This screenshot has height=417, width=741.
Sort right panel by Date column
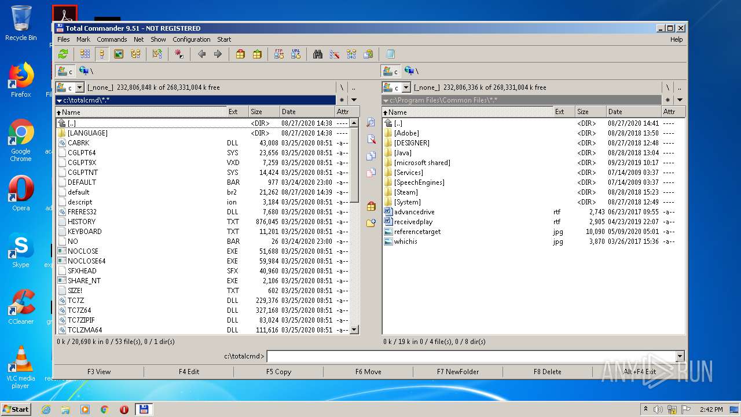[x=633, y=112]
